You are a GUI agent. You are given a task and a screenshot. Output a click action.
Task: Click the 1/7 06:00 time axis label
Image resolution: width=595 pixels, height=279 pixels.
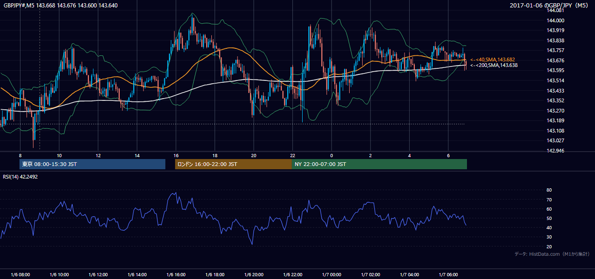tap(448, 275)
